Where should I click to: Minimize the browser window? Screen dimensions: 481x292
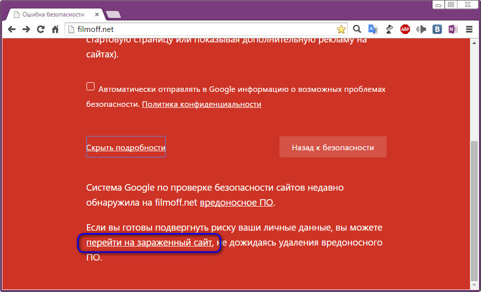point(438,4)
